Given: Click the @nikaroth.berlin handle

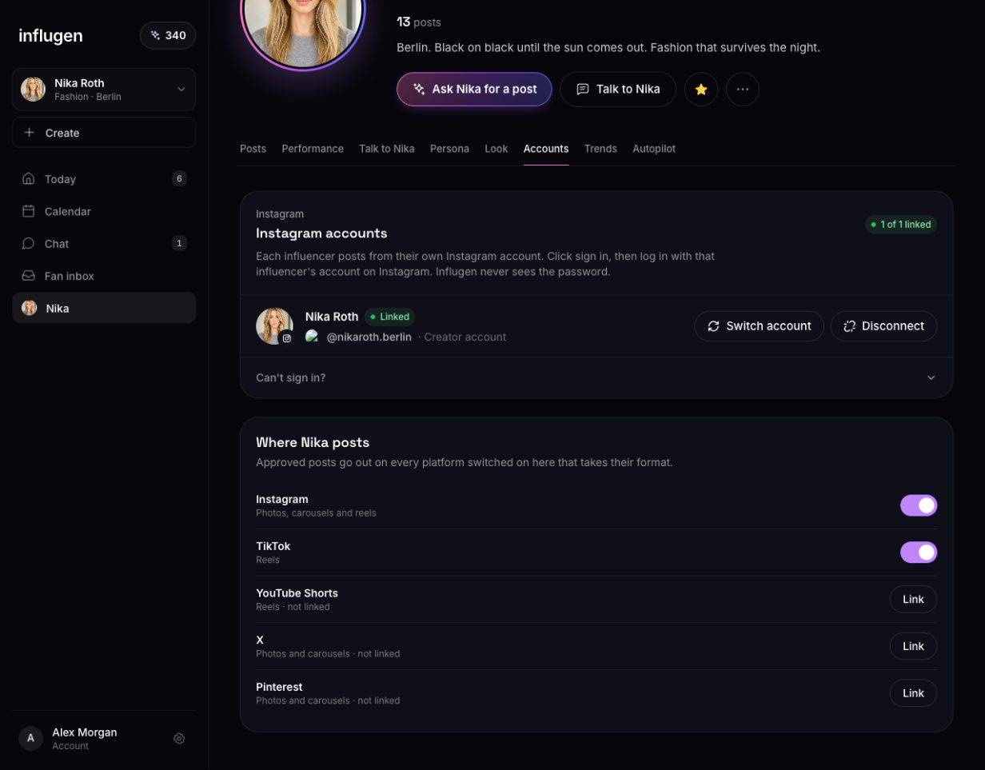Looking at the screenshot, I should click(369, 337).
